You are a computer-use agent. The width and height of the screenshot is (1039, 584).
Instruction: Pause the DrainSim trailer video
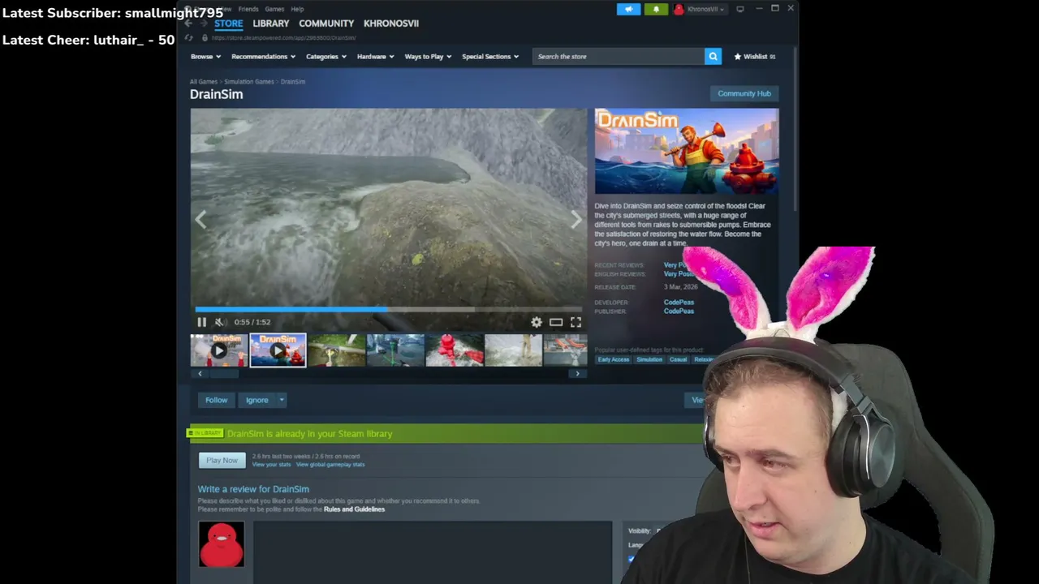pos(201,322)
